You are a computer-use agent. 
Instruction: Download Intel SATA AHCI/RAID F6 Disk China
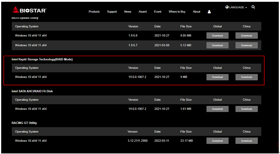pos(246,109)
